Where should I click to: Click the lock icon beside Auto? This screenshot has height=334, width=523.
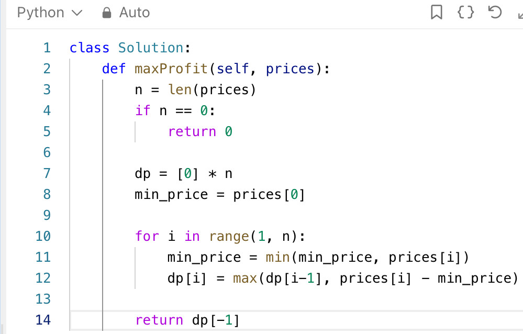[x=107, y=13]
